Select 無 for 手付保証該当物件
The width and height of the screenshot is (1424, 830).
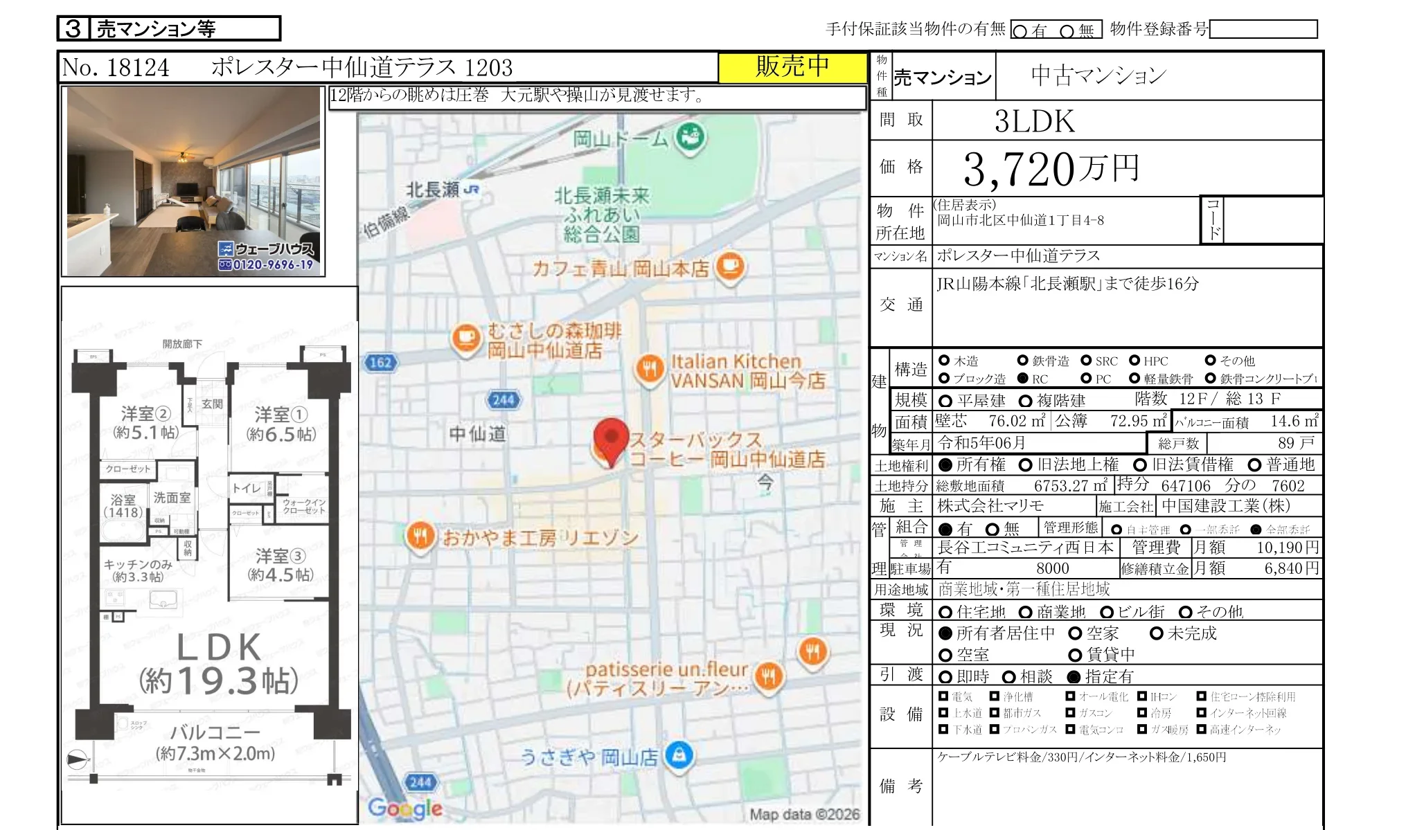point(1067,31)
